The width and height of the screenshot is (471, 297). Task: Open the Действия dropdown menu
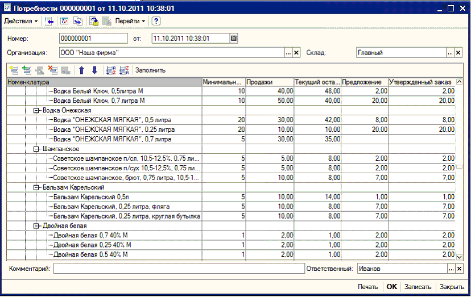tap(21, 21)
